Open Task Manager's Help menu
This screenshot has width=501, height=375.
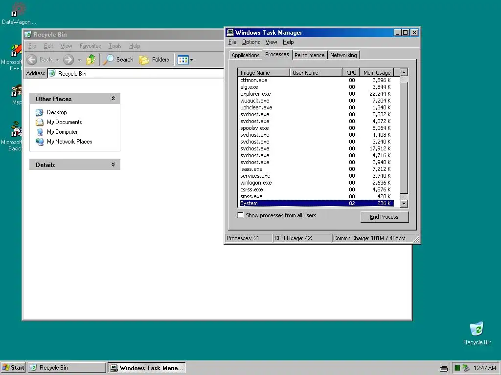point(288,42)
